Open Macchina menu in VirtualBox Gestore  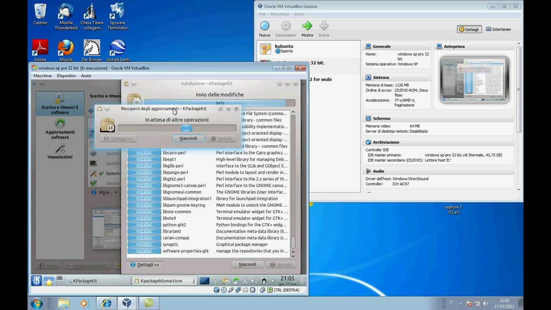pyautogui.click(x=280, y=14)
